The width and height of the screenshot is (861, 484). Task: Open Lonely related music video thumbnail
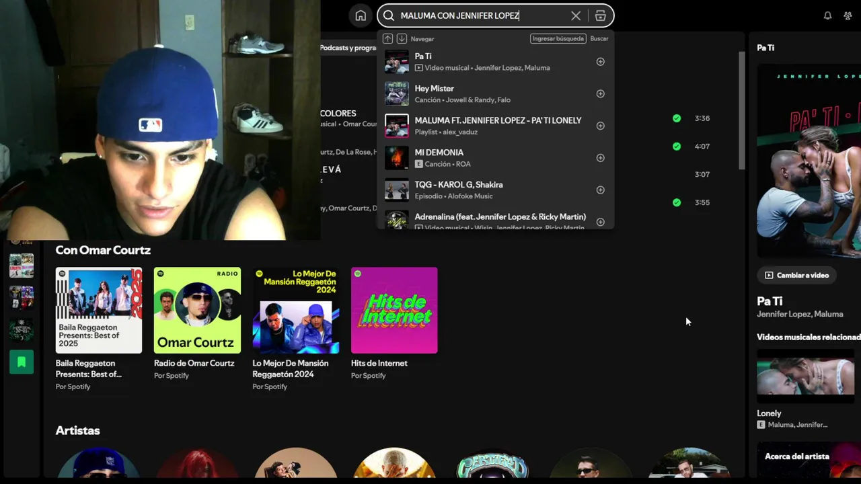(806, 376)
